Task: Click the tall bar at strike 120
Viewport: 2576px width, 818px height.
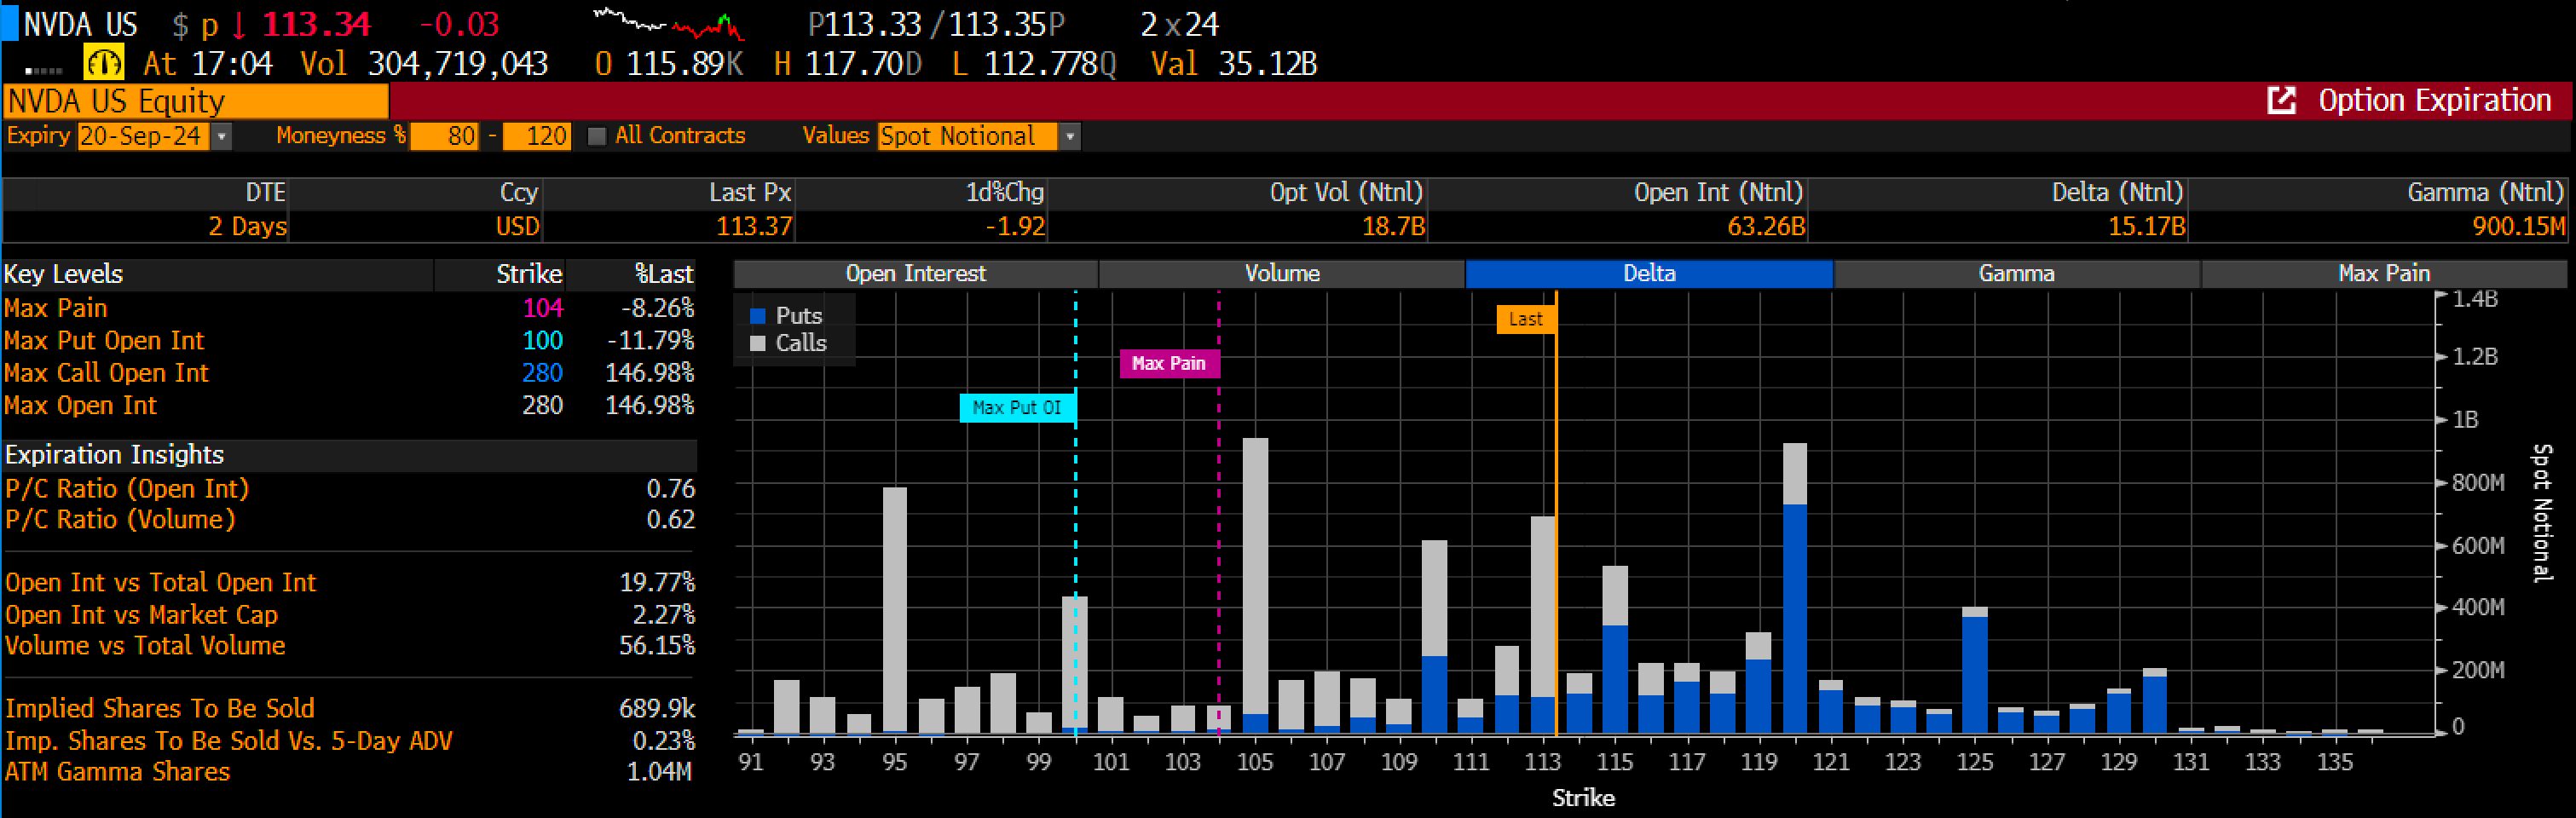Action: 1795,588
